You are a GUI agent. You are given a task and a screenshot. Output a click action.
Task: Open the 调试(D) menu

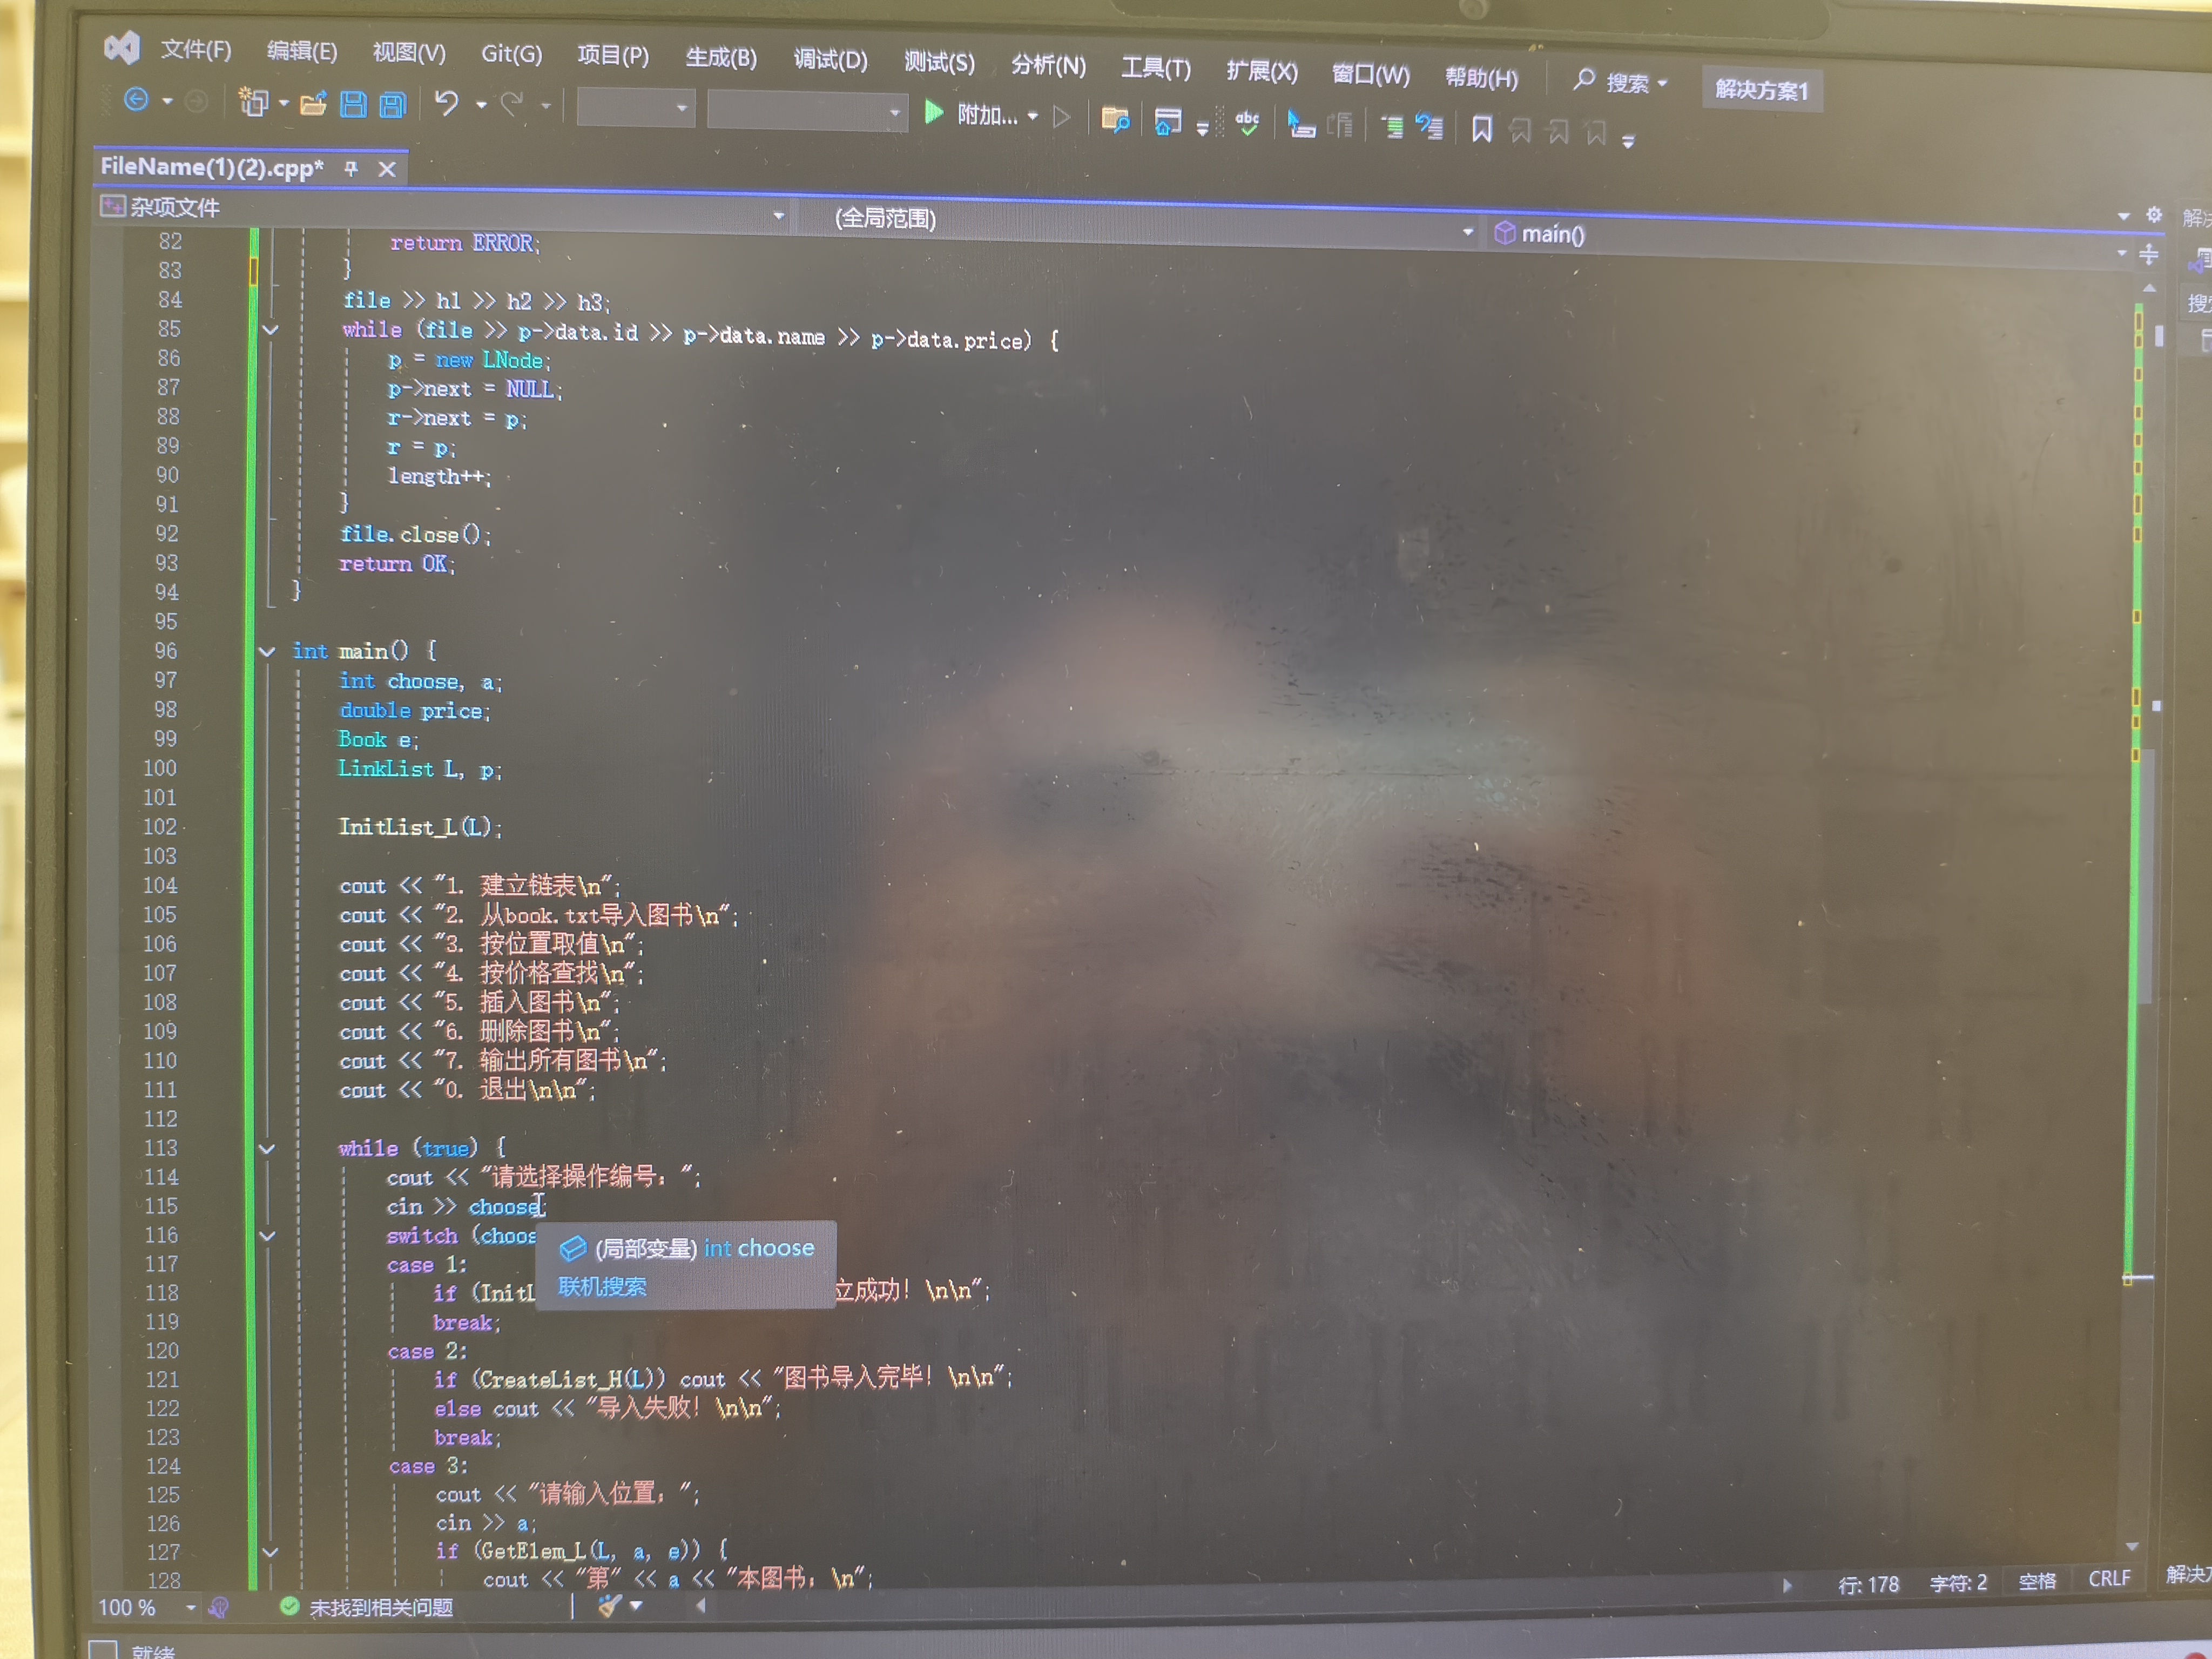(x=830, y=60)
